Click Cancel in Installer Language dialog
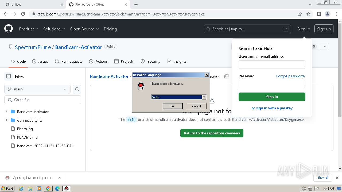342x192 pixels. pos(196,106)
